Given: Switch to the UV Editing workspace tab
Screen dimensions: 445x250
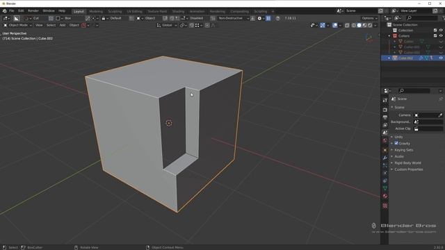Looking at the screenshot, I should coord(134,11).
